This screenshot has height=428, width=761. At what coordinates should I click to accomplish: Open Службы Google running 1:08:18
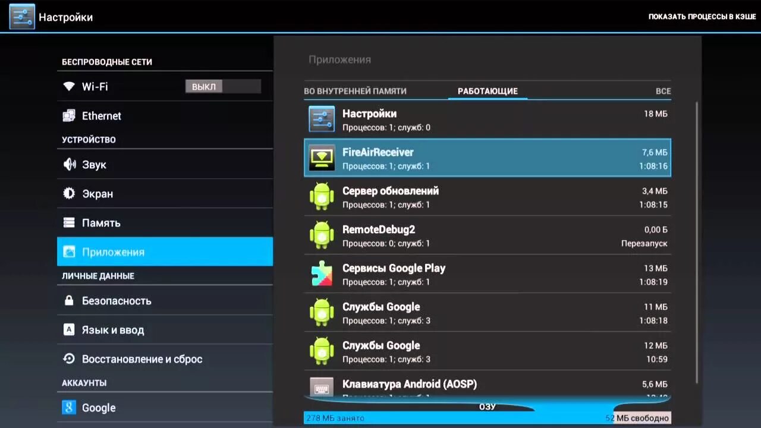click(488, 313)
